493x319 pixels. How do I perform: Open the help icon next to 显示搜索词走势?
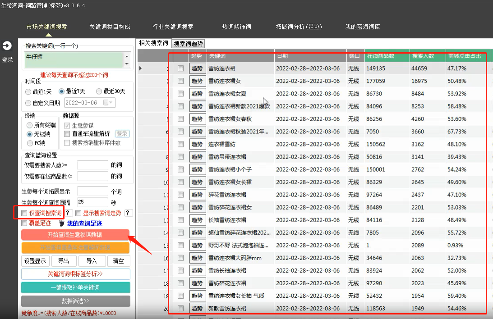point(128,213)
